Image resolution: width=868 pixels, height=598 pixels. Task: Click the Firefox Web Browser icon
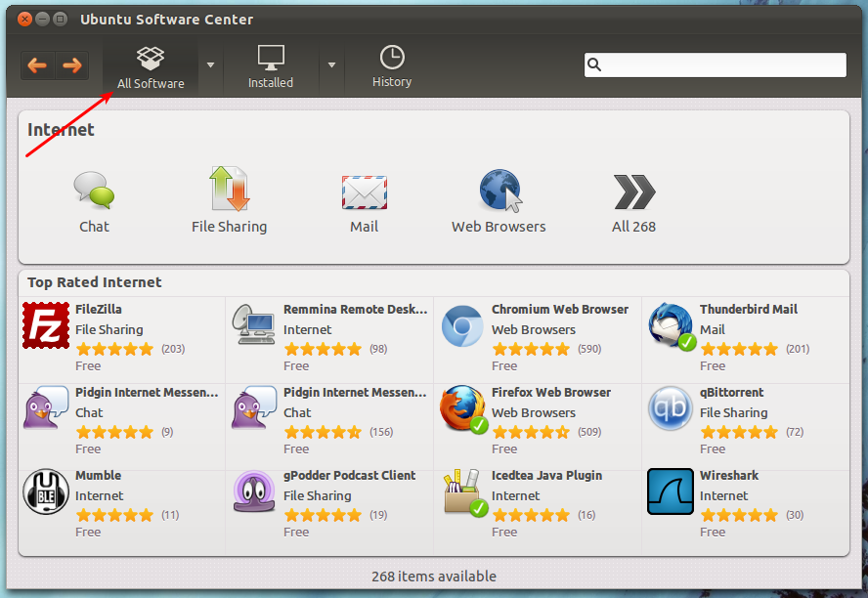463,408
